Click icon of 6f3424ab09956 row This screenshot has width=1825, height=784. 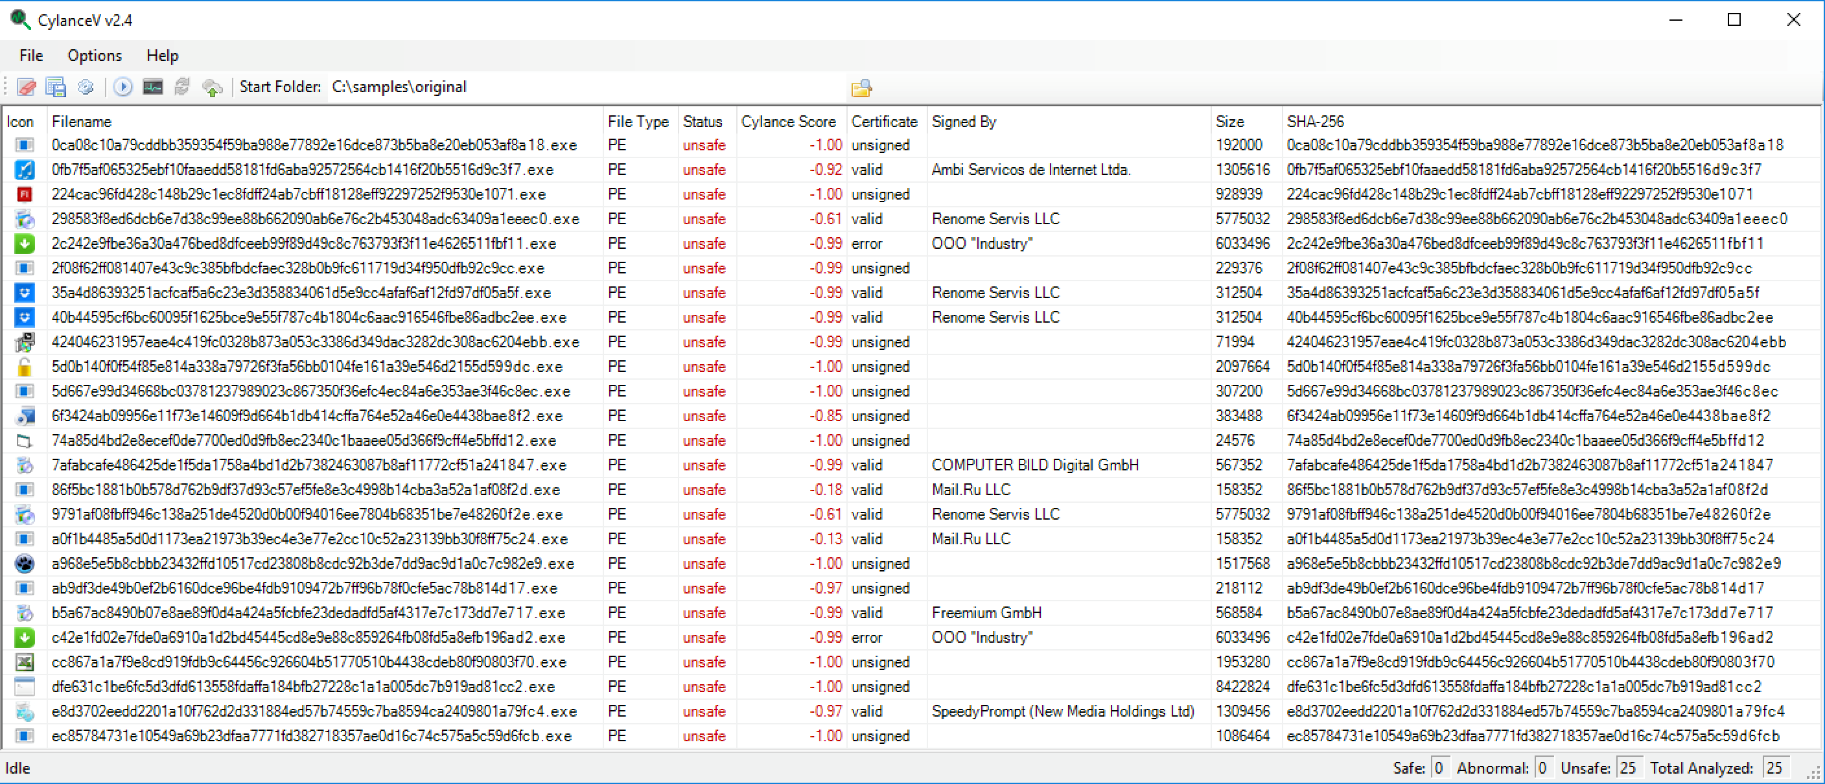(x=24, y=416)
